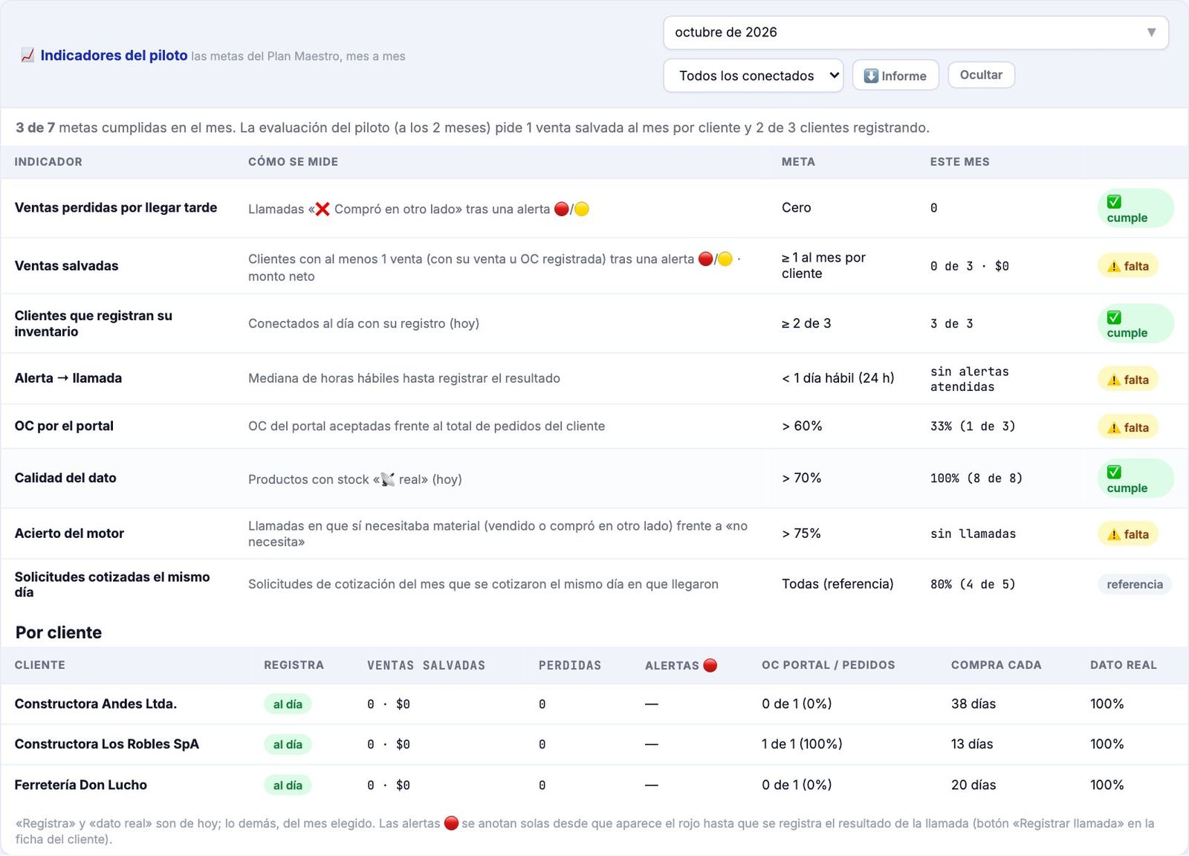This screenshot has height=856, width=1189.
Task: Click the warning icon on Ventas salvadas falta badge
Action: tap(1114, 266)
